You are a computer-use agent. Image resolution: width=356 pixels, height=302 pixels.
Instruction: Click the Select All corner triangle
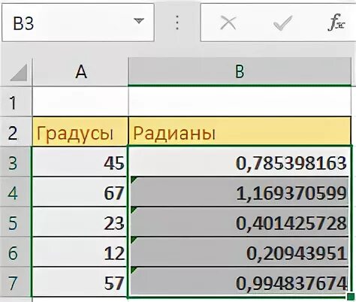click(x=19, y=72)
